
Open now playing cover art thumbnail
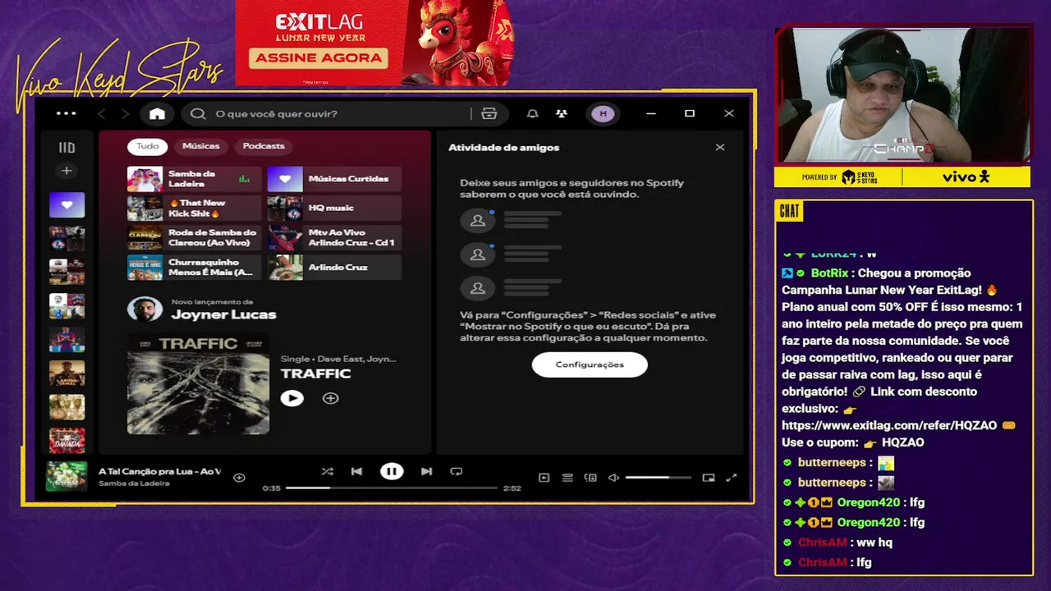pos(67,477)
